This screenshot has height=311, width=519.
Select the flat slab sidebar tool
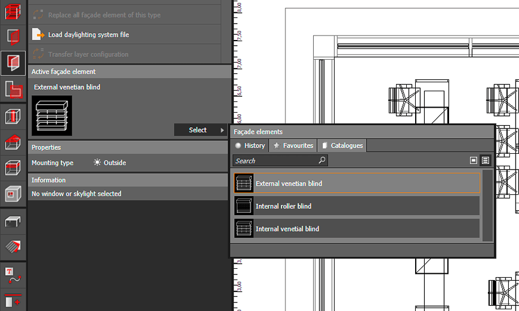tap(13, 221)
